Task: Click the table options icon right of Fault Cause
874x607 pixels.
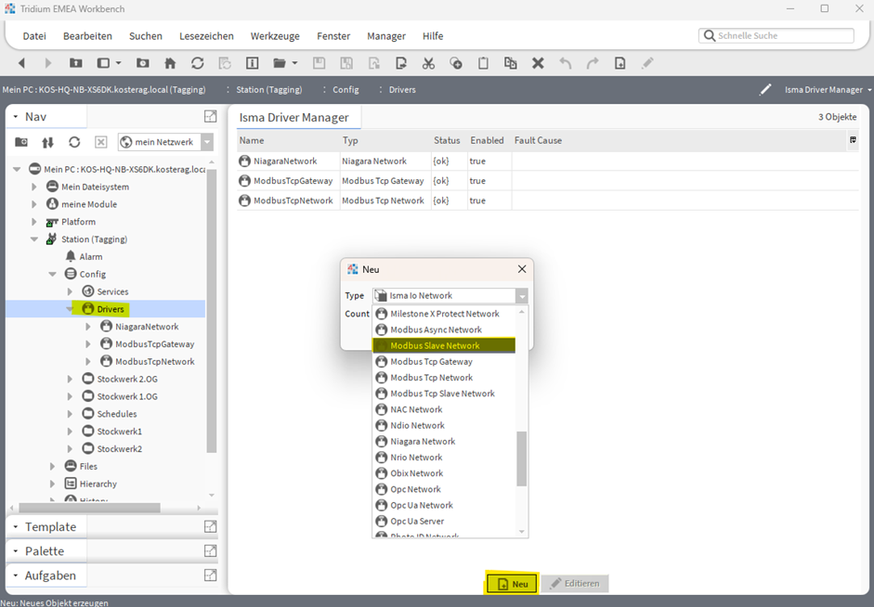Action: [x=853, y=140]
